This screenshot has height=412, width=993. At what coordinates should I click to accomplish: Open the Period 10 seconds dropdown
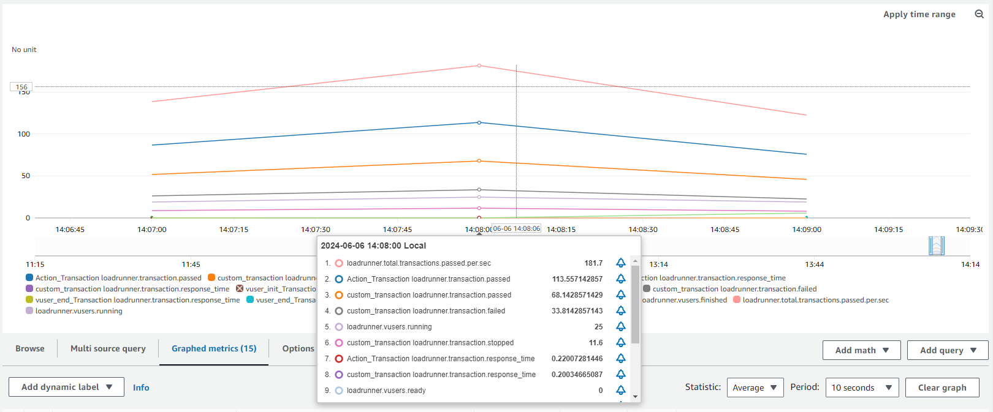(861, 388)
